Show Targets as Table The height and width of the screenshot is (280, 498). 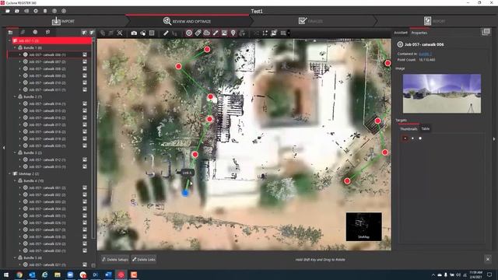[426, 128]
